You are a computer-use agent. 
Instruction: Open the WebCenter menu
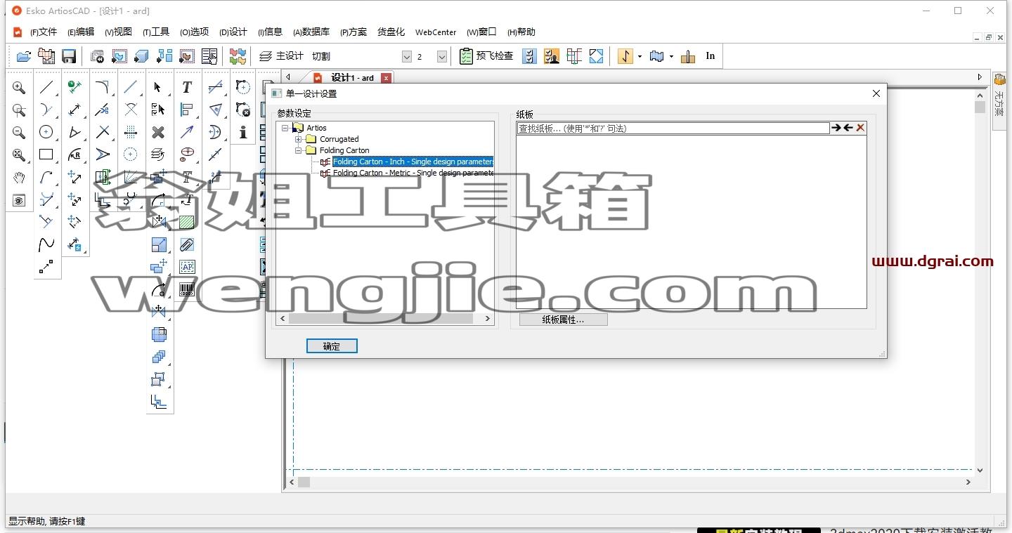point(436,32)
